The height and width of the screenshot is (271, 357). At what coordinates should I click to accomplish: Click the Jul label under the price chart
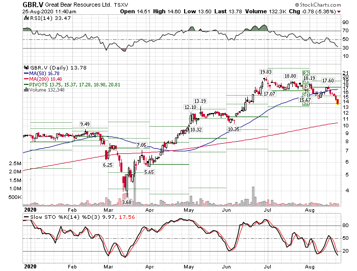coord(268,210)
